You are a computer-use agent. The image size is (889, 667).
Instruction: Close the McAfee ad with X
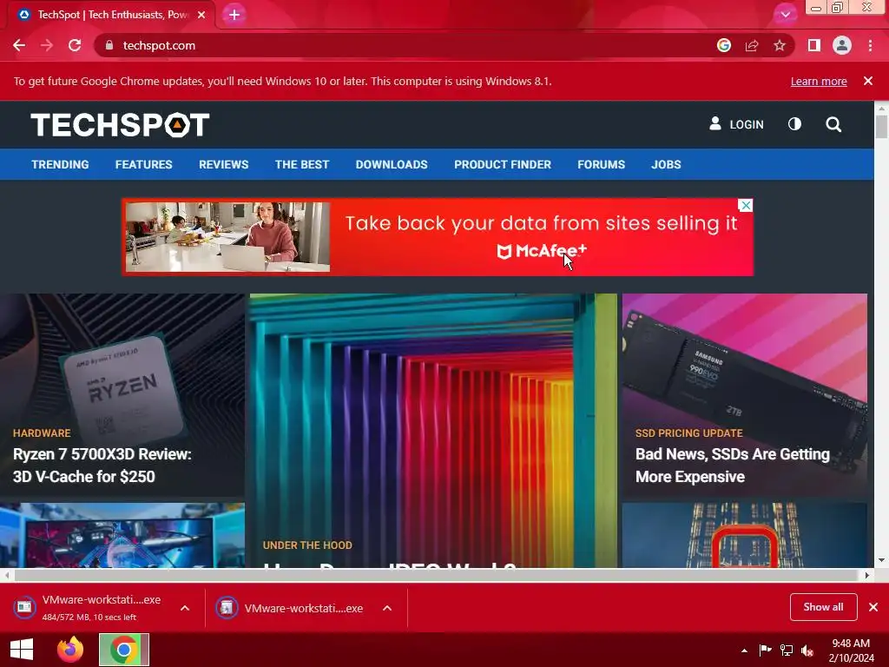pos(746,205)
